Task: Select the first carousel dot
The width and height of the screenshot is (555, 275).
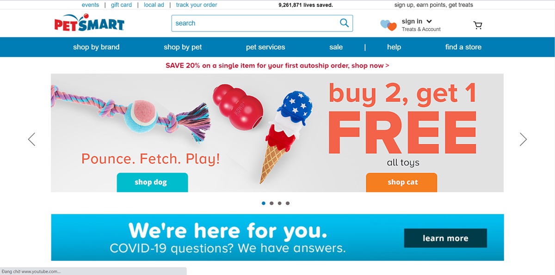Action: 264,203
